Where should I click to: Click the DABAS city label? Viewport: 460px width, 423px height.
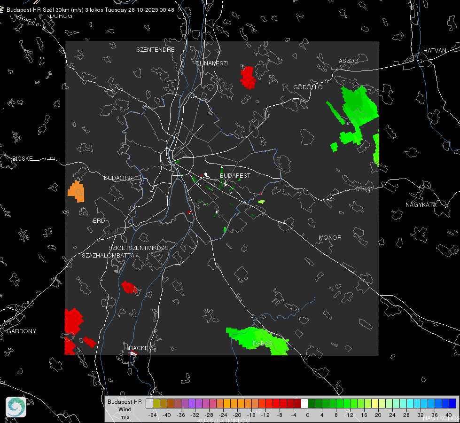tap(262, 343)
